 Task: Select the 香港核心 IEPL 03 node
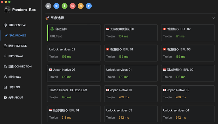[x=188, y=53]
